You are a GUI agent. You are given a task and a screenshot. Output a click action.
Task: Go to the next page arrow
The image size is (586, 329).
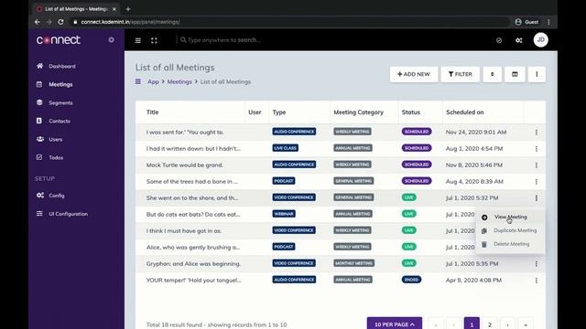pos(507,324)
